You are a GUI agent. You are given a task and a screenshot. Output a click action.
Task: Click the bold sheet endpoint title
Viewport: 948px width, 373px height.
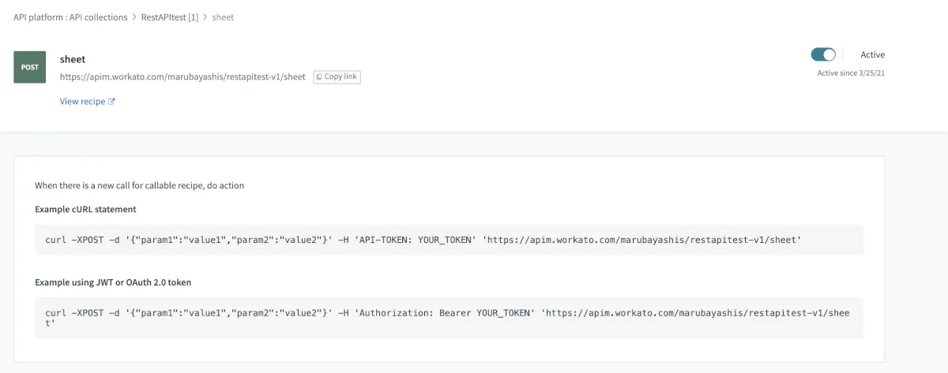click(73, 59)
